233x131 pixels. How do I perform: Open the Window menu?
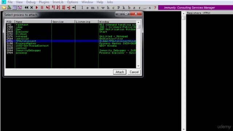pos(87,2)
